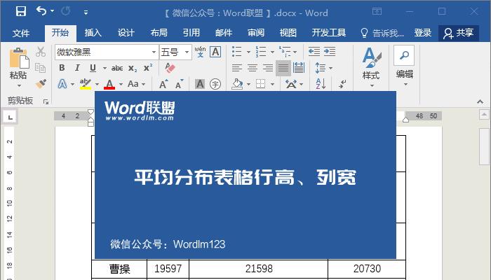Image resolution: width=491 pixels, height=280 pixels.
Task: Click the Numbering list icon
Action: click(261, 52)
